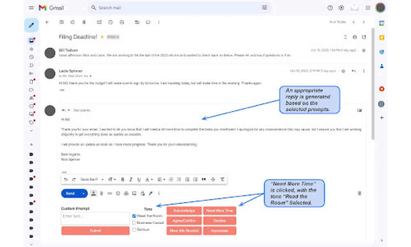Toggle the formatting options bar
The width and height of the screenshot is (411, 247).
(x=93, y=193)
